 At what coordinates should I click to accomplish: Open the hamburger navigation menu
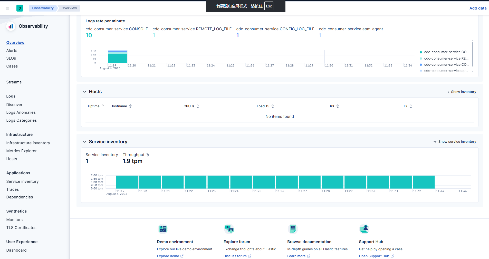(x=7, y=8)
